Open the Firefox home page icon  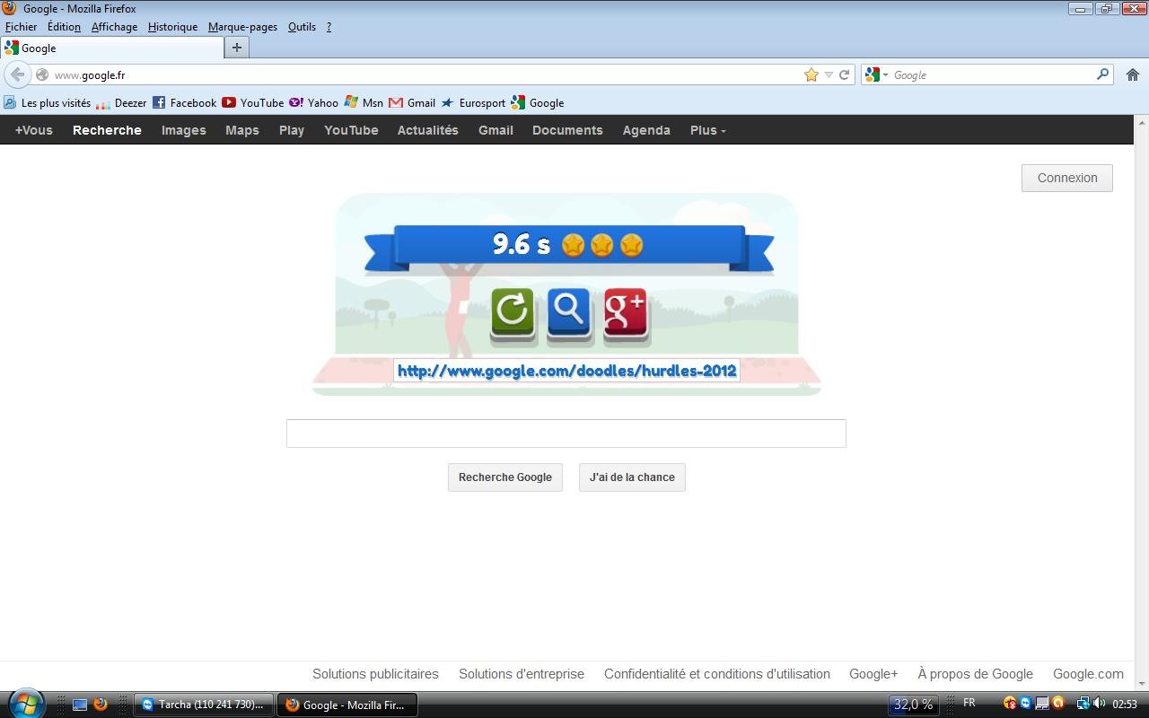pos(1132,75)
